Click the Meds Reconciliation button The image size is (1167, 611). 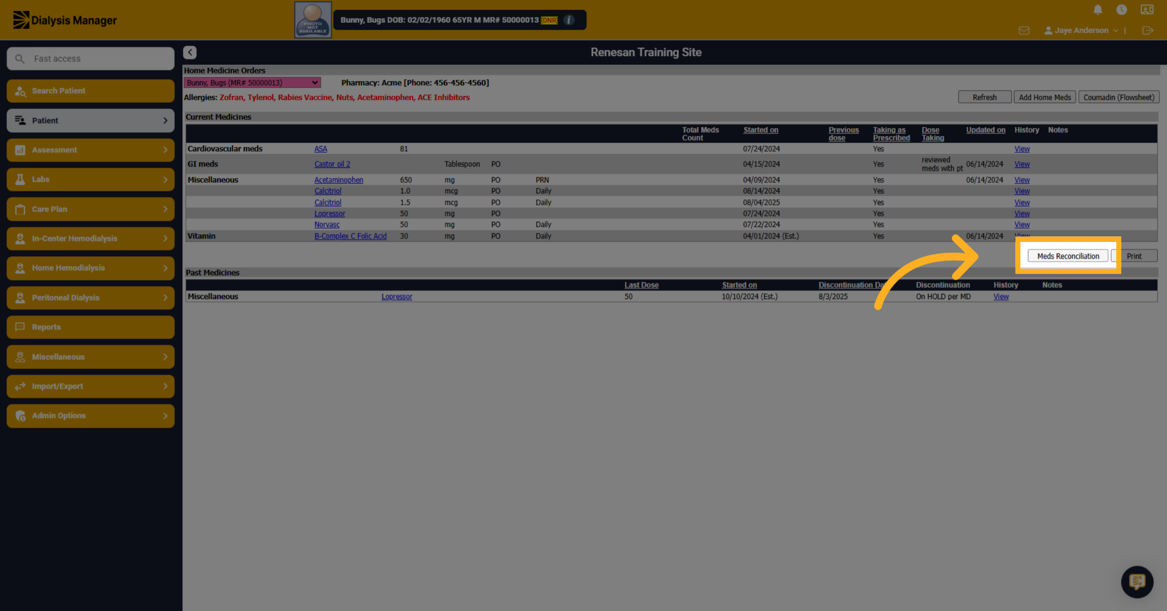[1068, 256]
